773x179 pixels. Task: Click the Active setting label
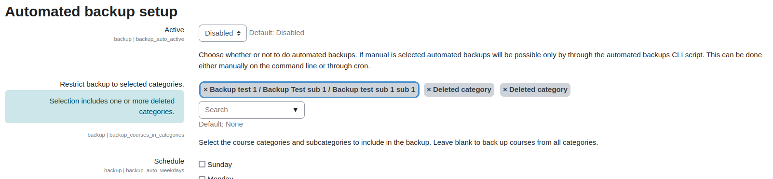(174, 30)
